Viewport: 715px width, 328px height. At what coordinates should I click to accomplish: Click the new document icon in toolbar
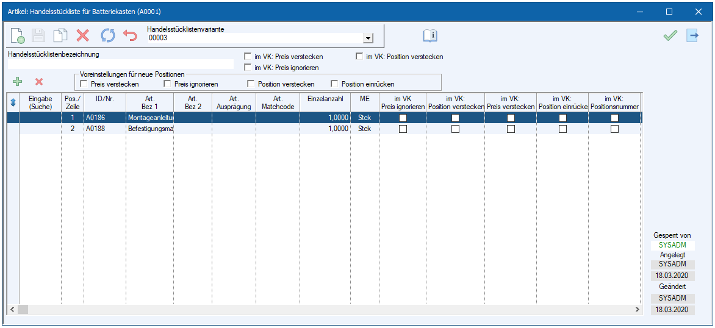18,35
